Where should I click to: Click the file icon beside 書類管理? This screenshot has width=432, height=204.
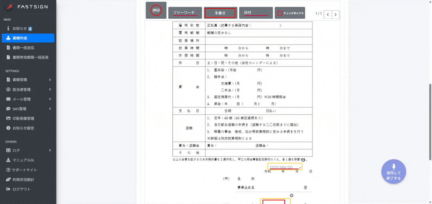pos(8,80)
